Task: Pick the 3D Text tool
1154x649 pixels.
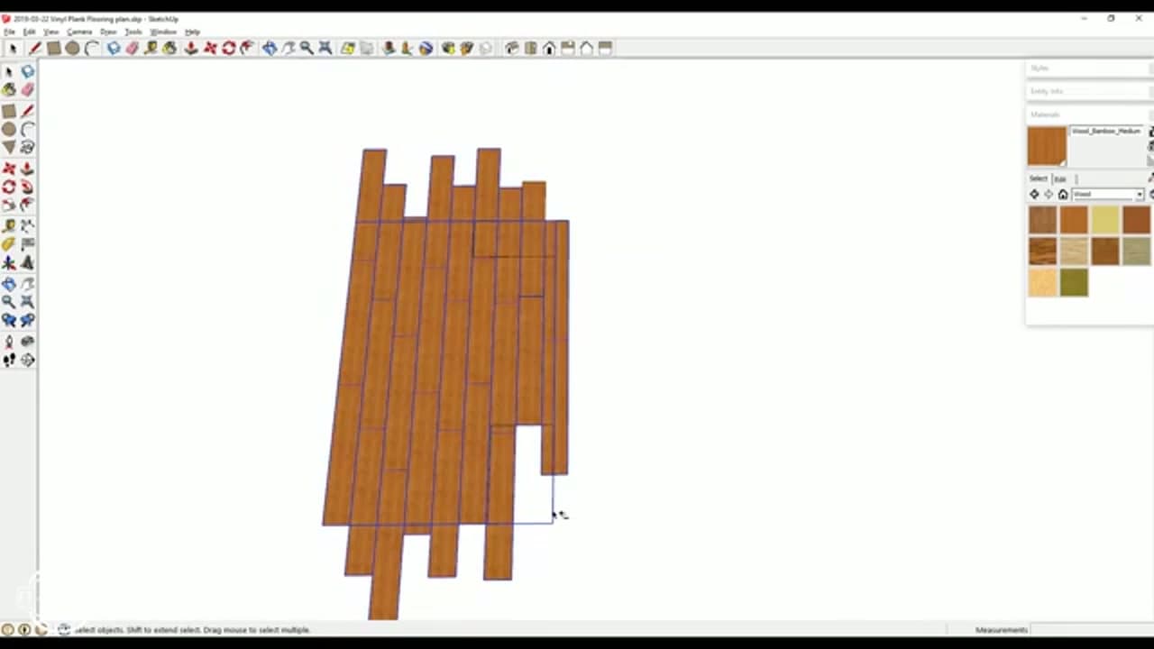Action: coord(27,263)
